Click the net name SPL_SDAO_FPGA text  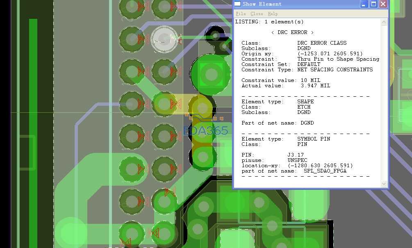tap(325, 171)
